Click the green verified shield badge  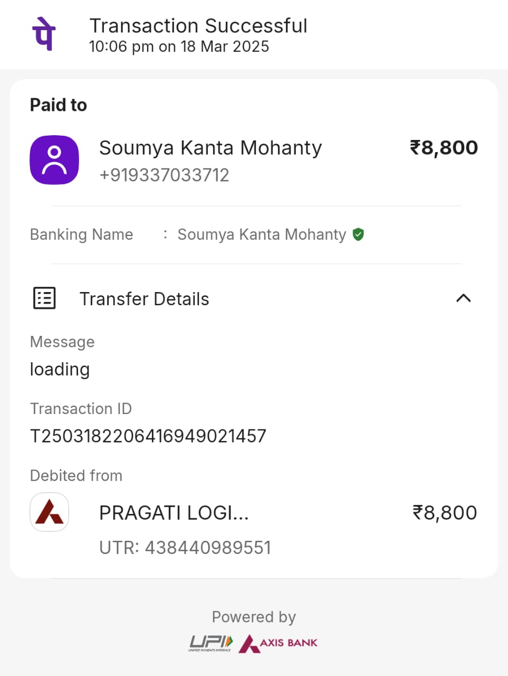358,234
